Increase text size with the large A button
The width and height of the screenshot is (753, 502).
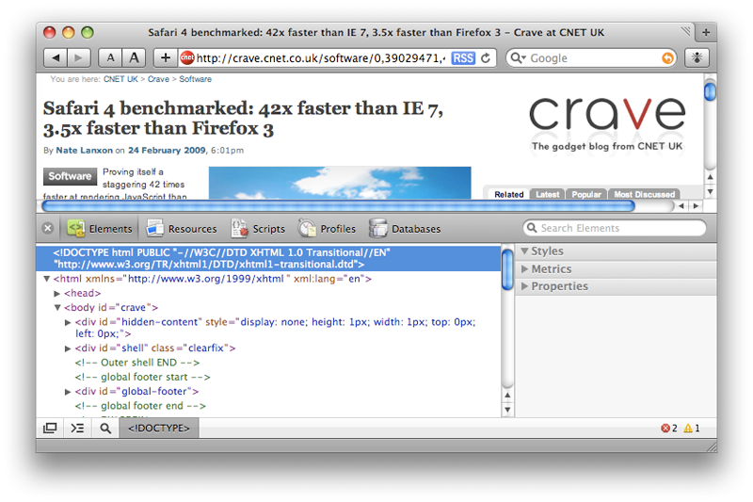(x=134, y=58)
